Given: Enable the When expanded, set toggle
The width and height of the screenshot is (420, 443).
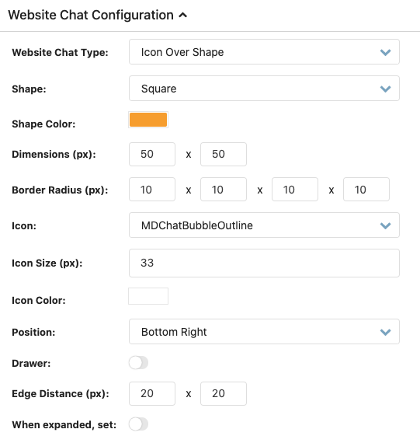Looking at the screenshot, I should pos(138,424).
